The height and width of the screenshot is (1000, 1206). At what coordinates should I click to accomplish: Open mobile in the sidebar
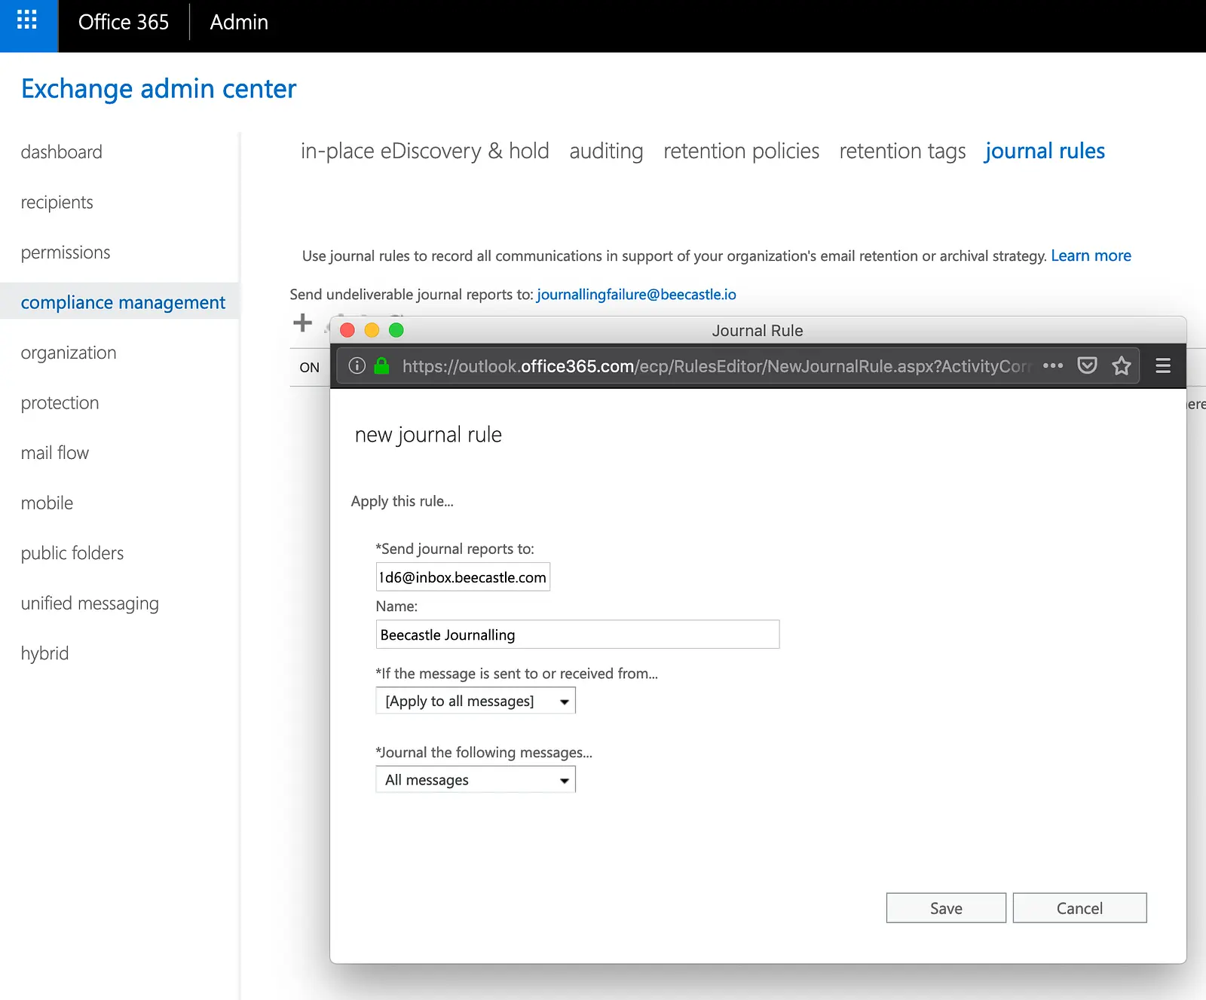pyautogui.click(x=47, y=503)
